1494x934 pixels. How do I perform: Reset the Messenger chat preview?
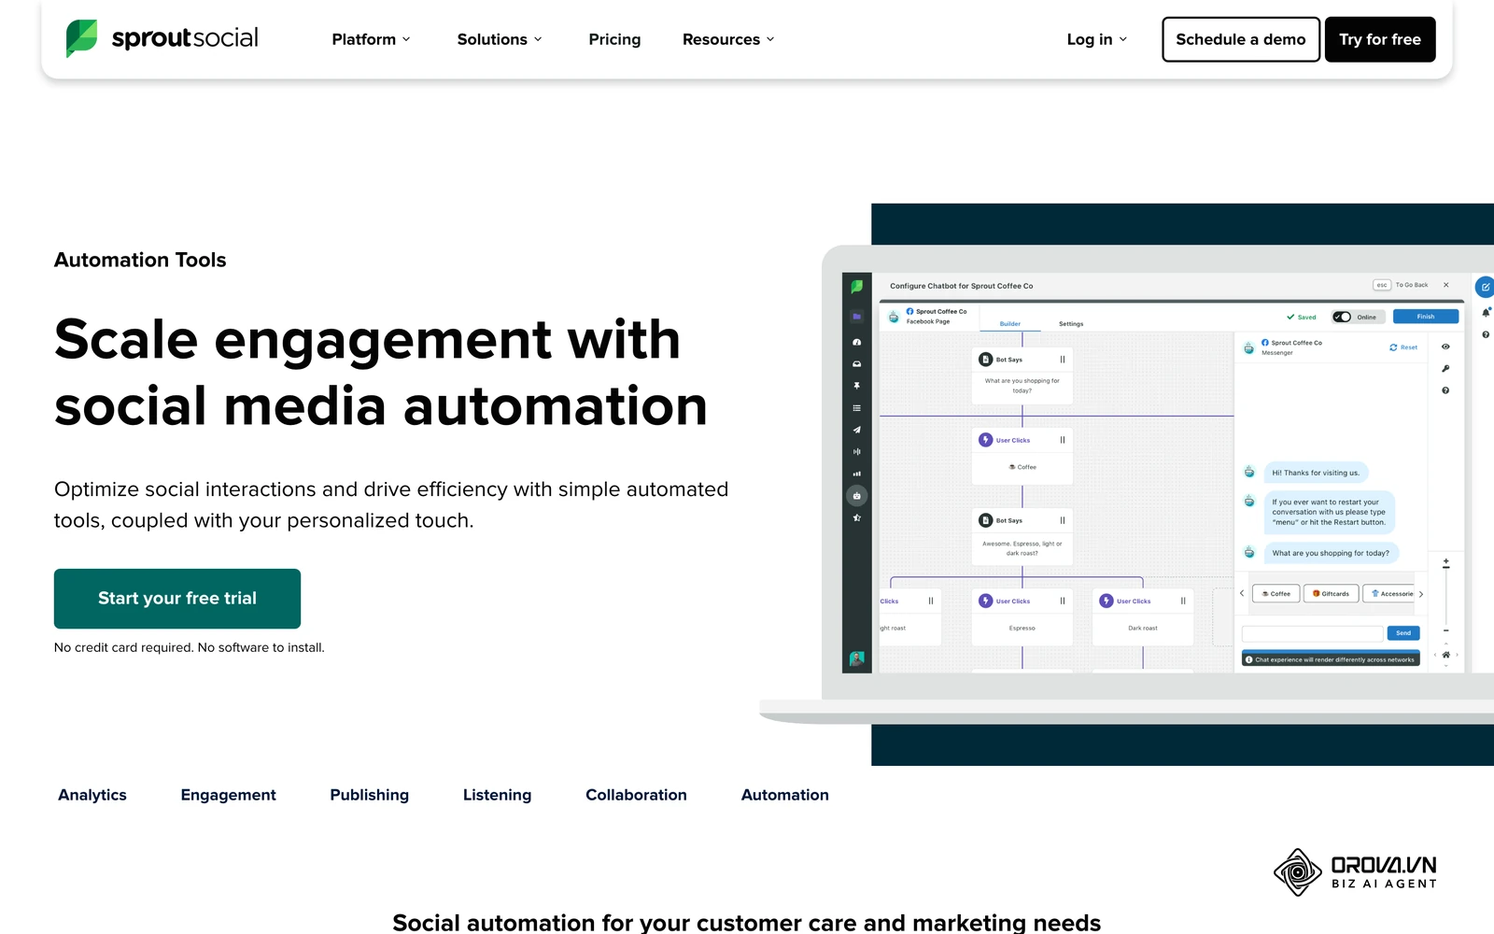[x=1403, y=347]
